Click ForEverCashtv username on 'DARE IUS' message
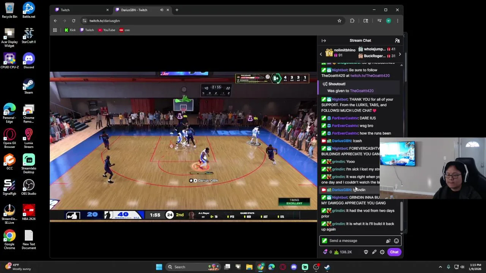This screenshot has width=486, height=273. pyautogui.click(x=344, y=118)
